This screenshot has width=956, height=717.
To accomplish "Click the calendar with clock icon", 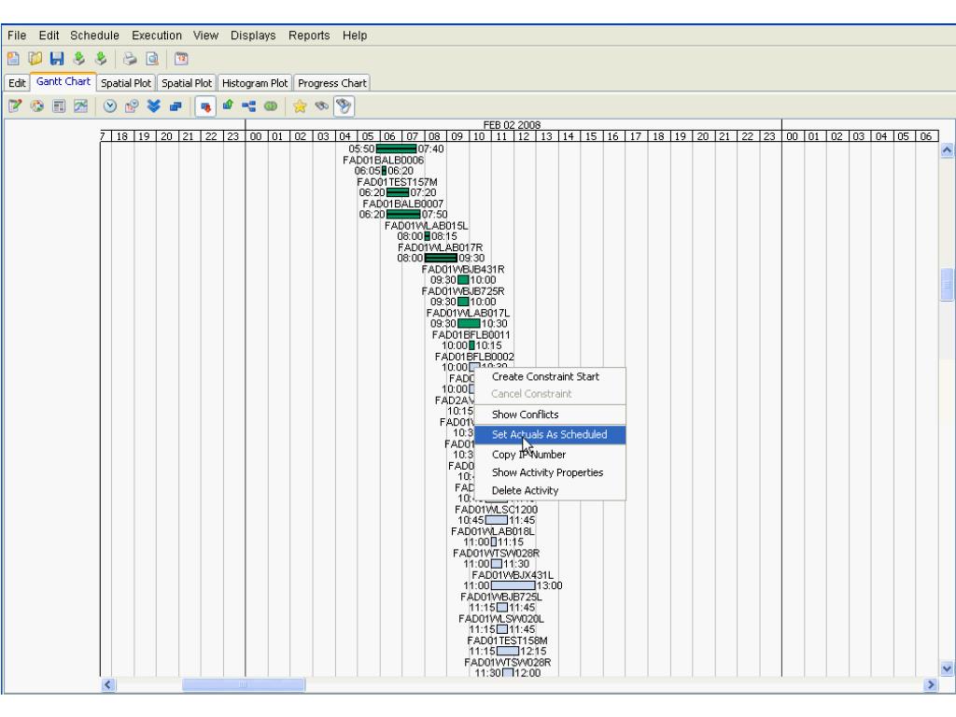I will point(131,106).
